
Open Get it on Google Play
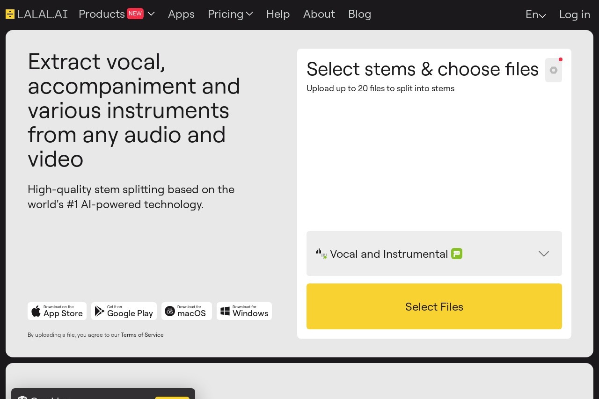point(124,311)
